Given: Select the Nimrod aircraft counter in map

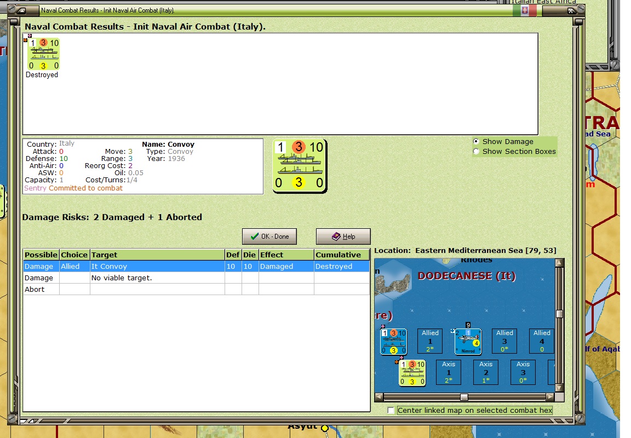Looking at the screenshot, I should (468, 342).
